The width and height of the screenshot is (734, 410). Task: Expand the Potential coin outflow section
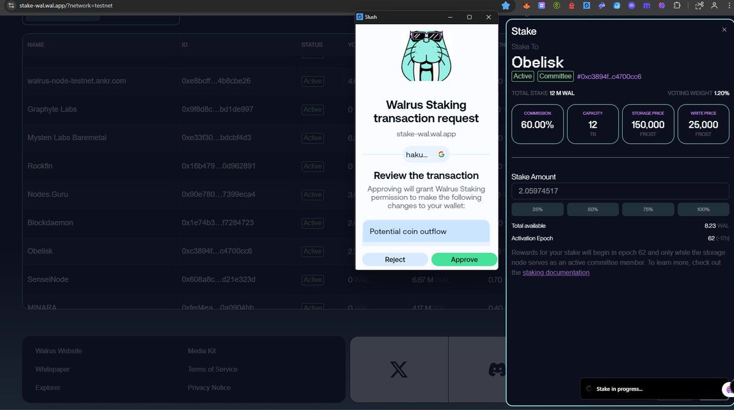tap(426, 232)
